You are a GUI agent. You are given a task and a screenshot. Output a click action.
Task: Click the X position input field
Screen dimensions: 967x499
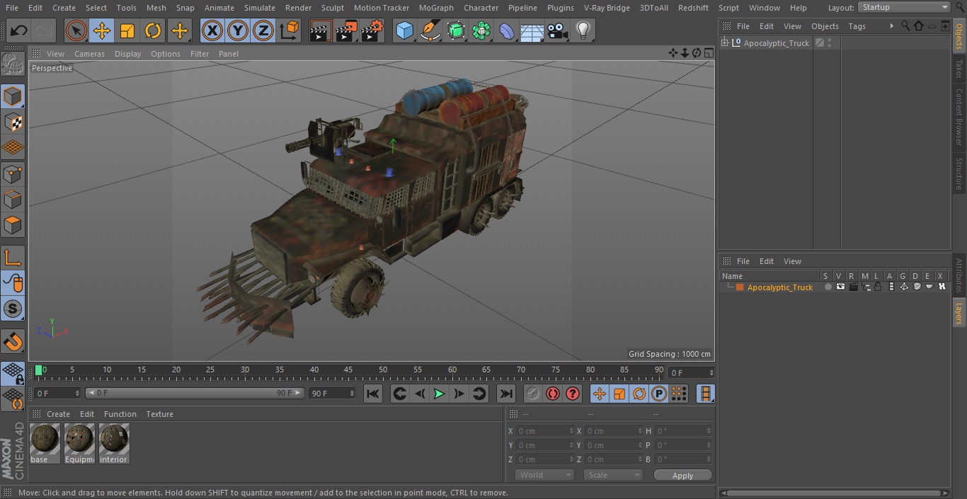tap(545, 431)
